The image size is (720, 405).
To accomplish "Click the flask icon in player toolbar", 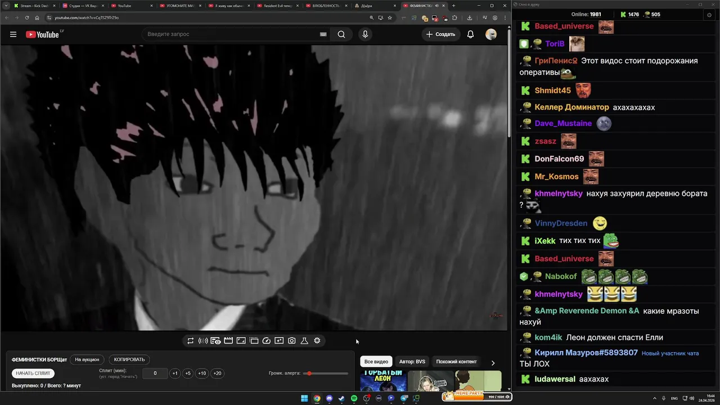I will (x=304, y=341).
